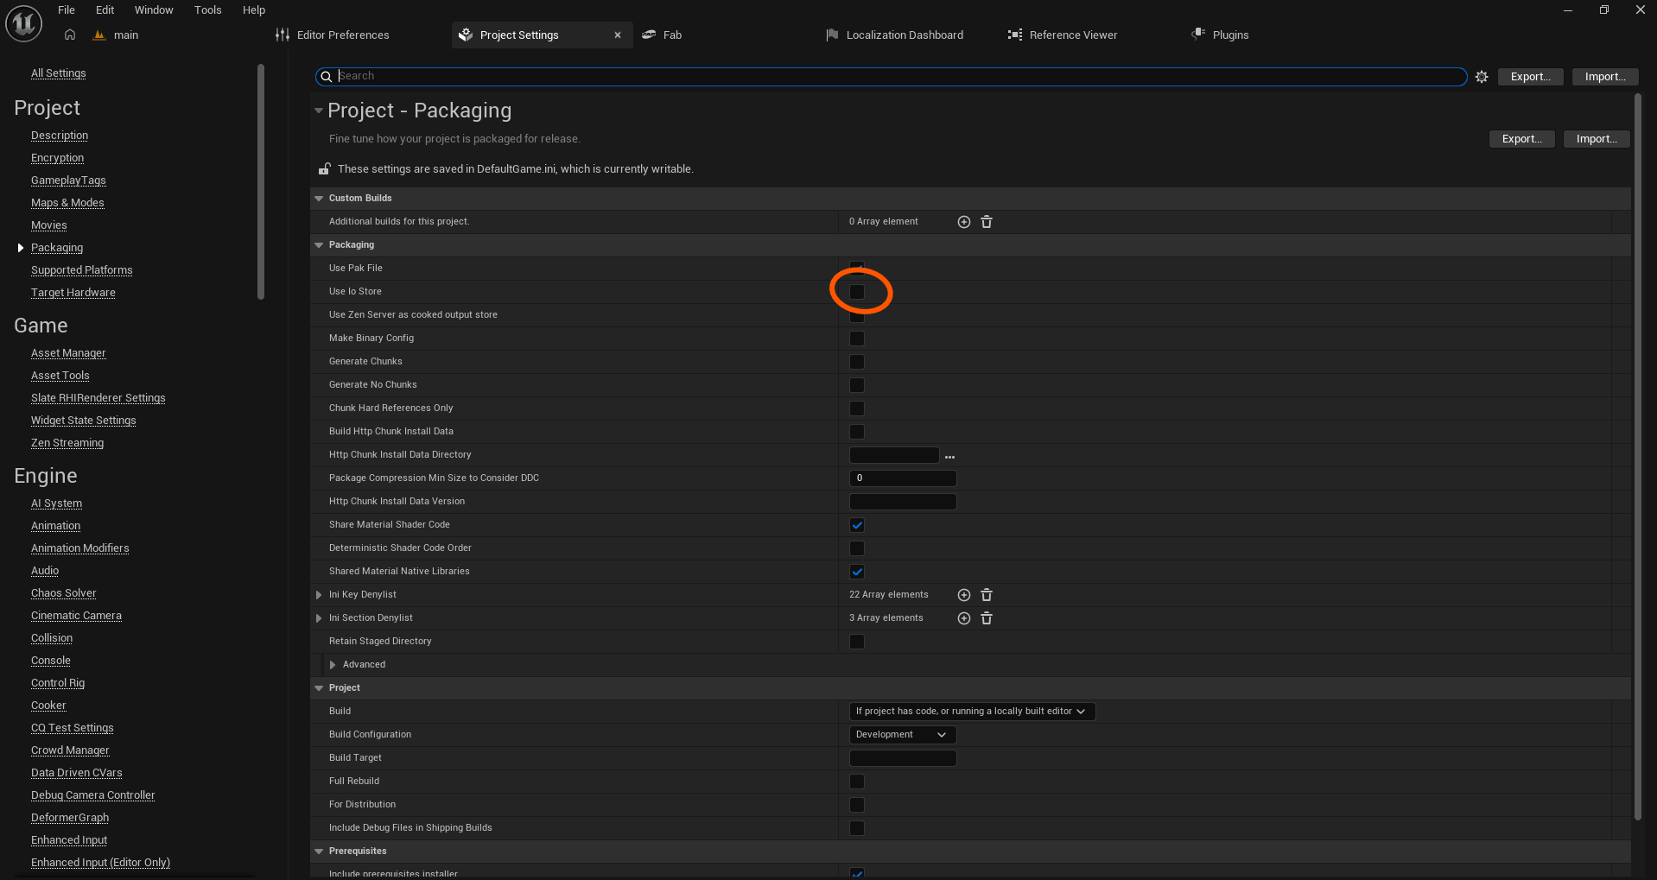
Task: Uncheck Share Material Shader Code
Action: [857, 525]
